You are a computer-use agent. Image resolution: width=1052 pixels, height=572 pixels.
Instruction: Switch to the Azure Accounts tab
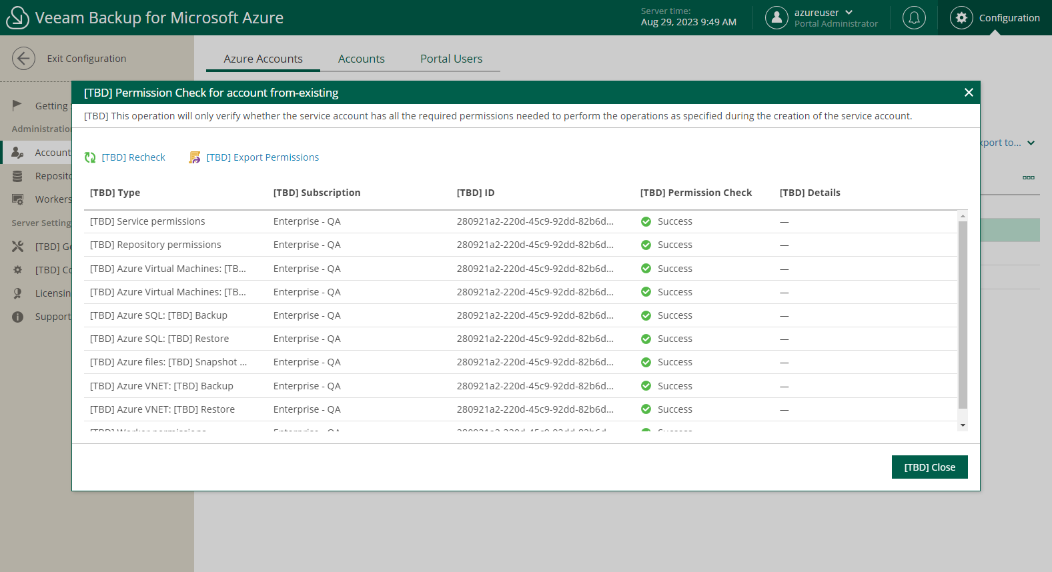tap(263, 59)
